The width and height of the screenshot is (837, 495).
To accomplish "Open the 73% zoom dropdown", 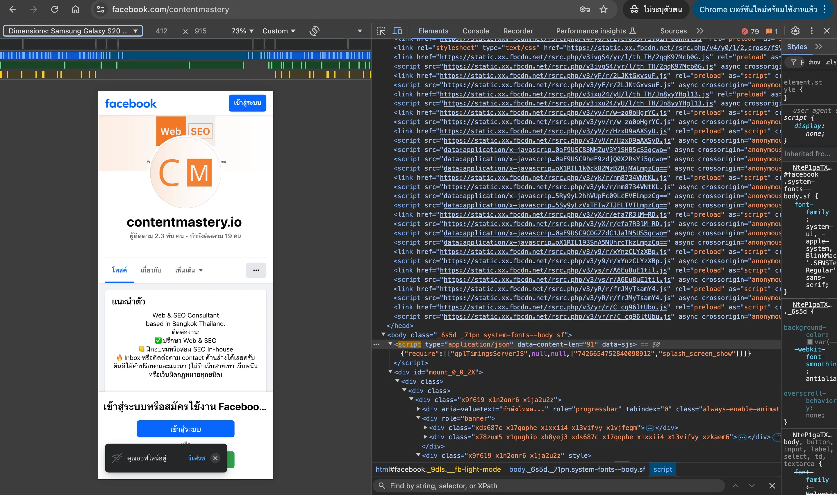I will tap(243, 31).
